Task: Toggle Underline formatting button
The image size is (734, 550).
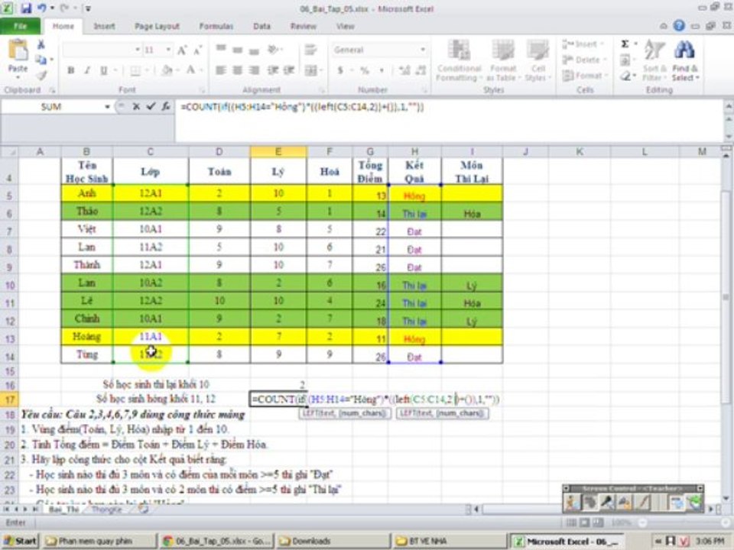Action: (x=103, y=70)
